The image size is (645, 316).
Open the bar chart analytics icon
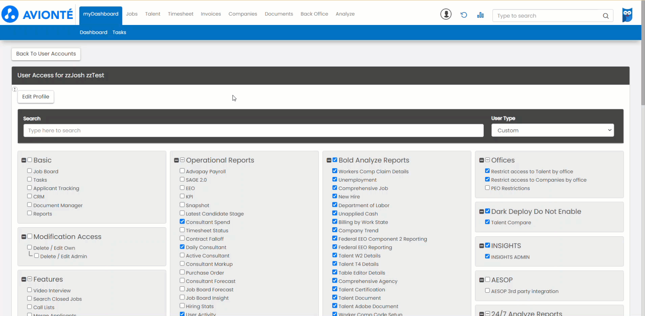tap(480, 15)
